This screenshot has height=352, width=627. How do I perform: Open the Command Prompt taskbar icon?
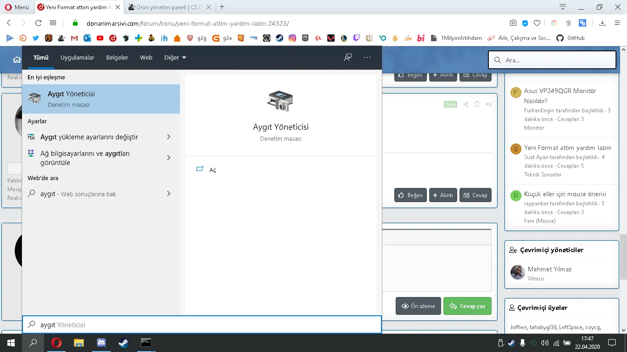[x=146, y=343]
